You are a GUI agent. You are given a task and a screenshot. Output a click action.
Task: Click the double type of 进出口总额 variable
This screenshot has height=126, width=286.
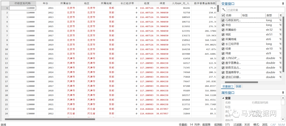270,77
